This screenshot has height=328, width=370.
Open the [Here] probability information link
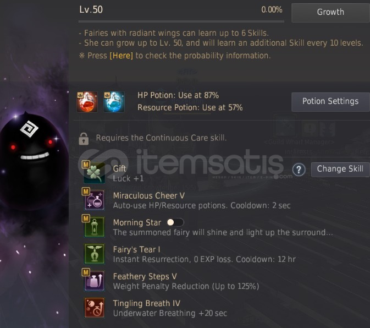coord(122,56)
